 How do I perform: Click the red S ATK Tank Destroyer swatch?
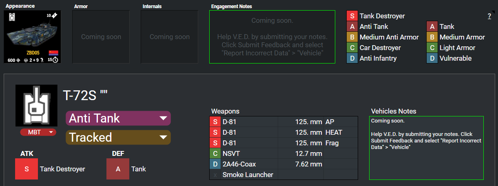click(x=26, y=169)
